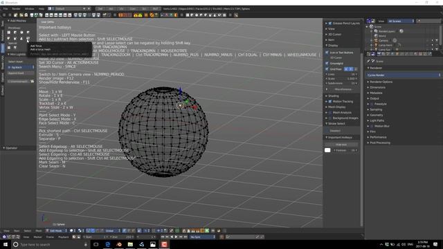The image size is (443, 249).
Task: Click the Hide Hotkeys button under Important Hotkeys
Action: 341,145
